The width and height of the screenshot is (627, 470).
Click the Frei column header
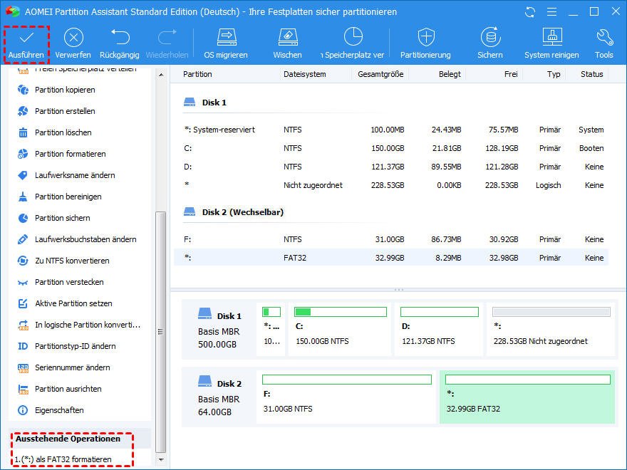[x=511, y=74]
